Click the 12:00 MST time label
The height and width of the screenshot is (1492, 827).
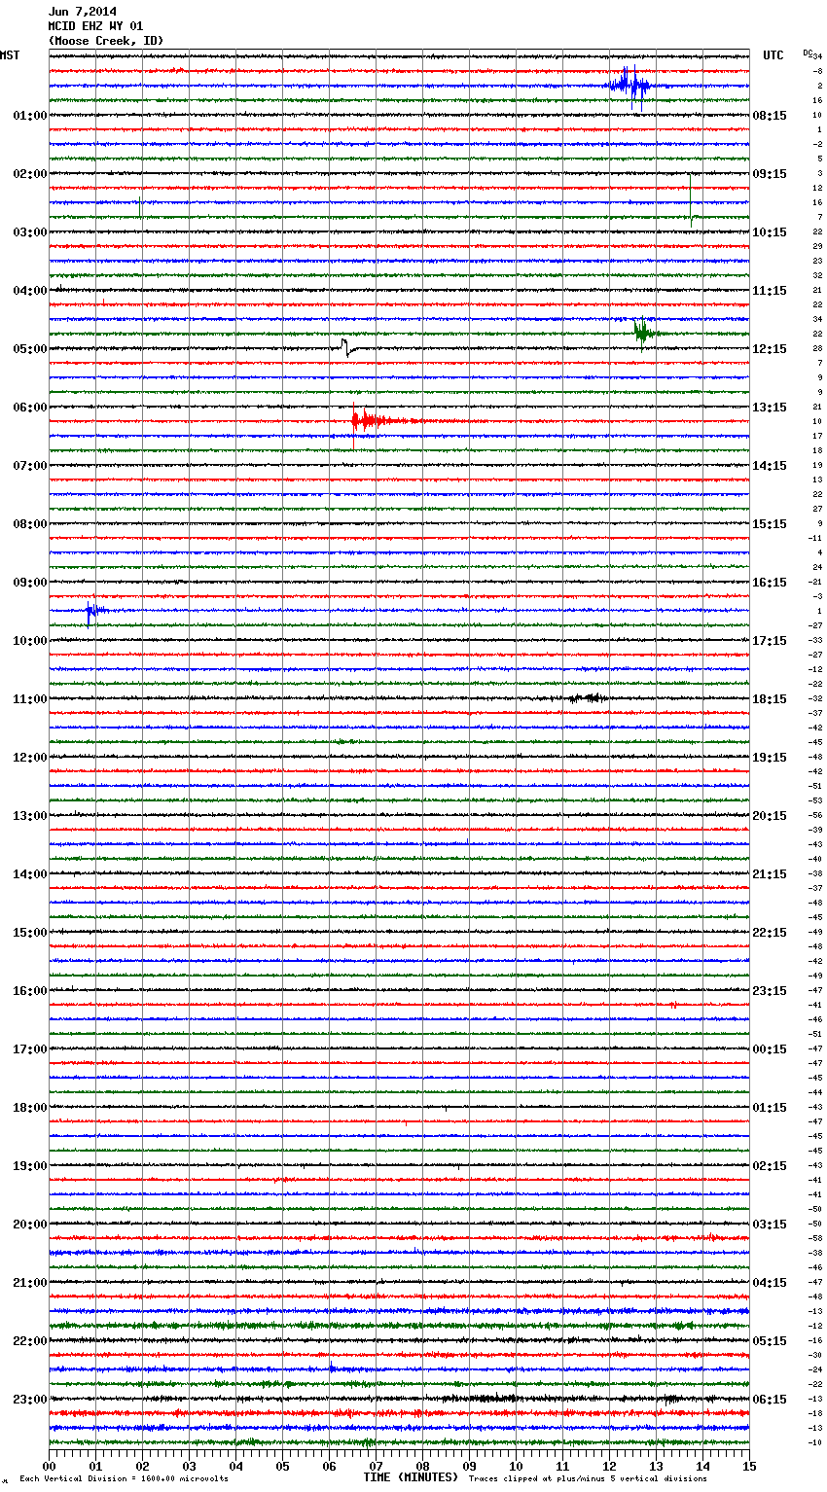tap(30, 758)
